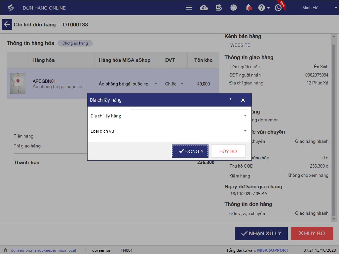Click the total 236.300
Screen dimensions: 339x254
point(206,162)
